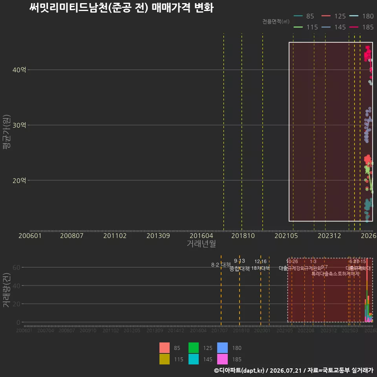The image size is (377, 377).
Task: Click the 60 label on the volume axis
Action: point(16,267)
